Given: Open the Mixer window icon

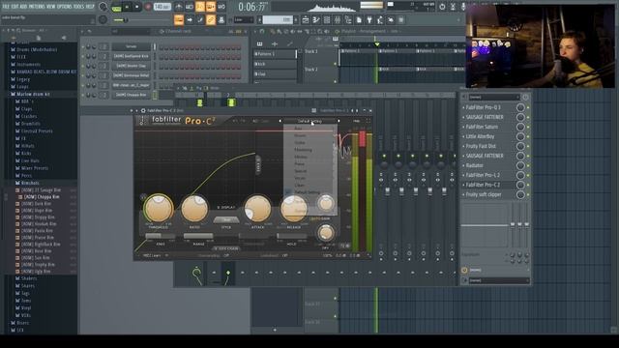Looking at the screenshot, I should click(x=338, y=19).
